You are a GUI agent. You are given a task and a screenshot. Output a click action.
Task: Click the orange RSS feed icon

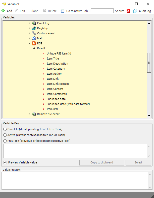[34, 43]
